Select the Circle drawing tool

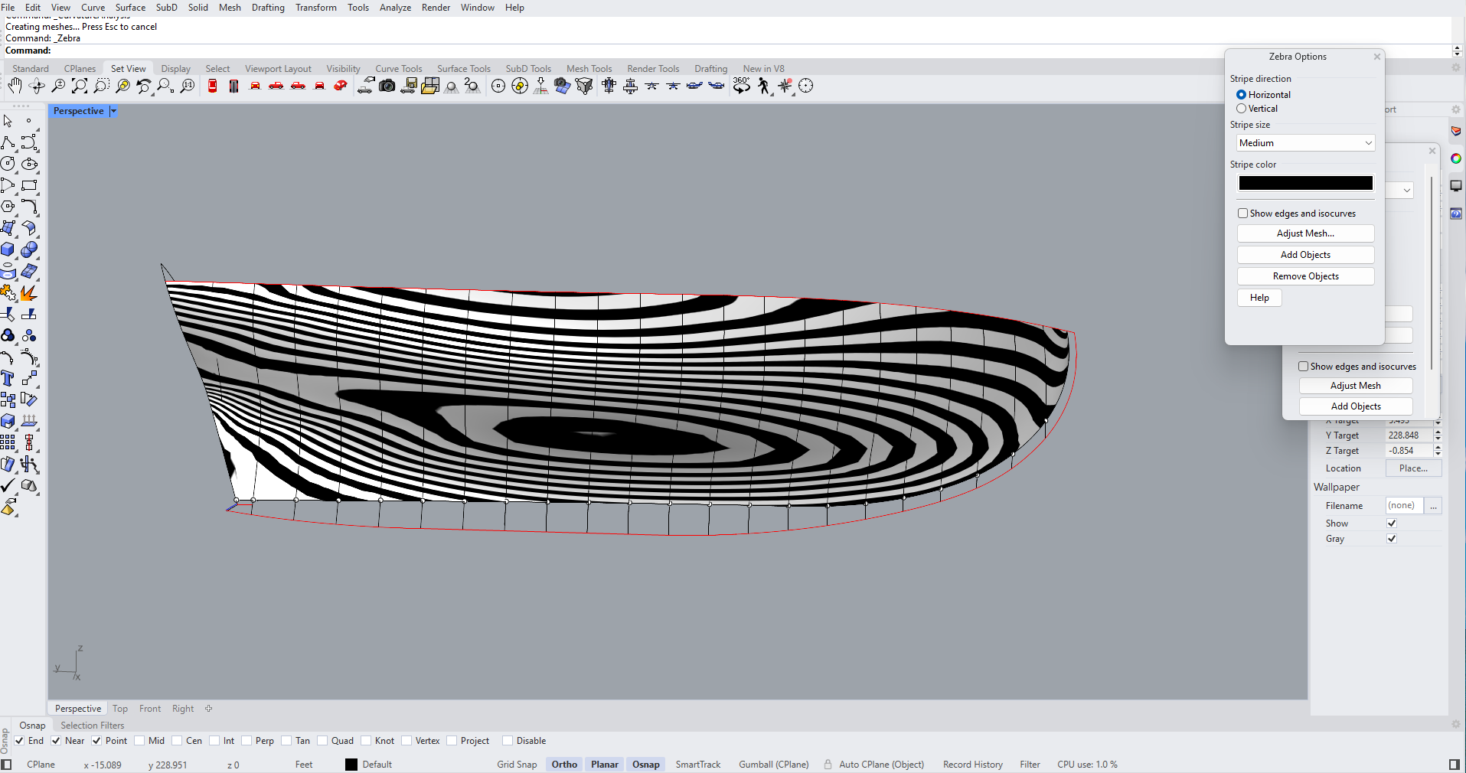[x=8, y=164]
